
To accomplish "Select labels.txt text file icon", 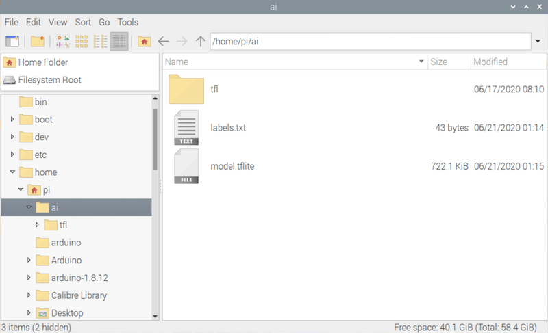I will point(186,128).
